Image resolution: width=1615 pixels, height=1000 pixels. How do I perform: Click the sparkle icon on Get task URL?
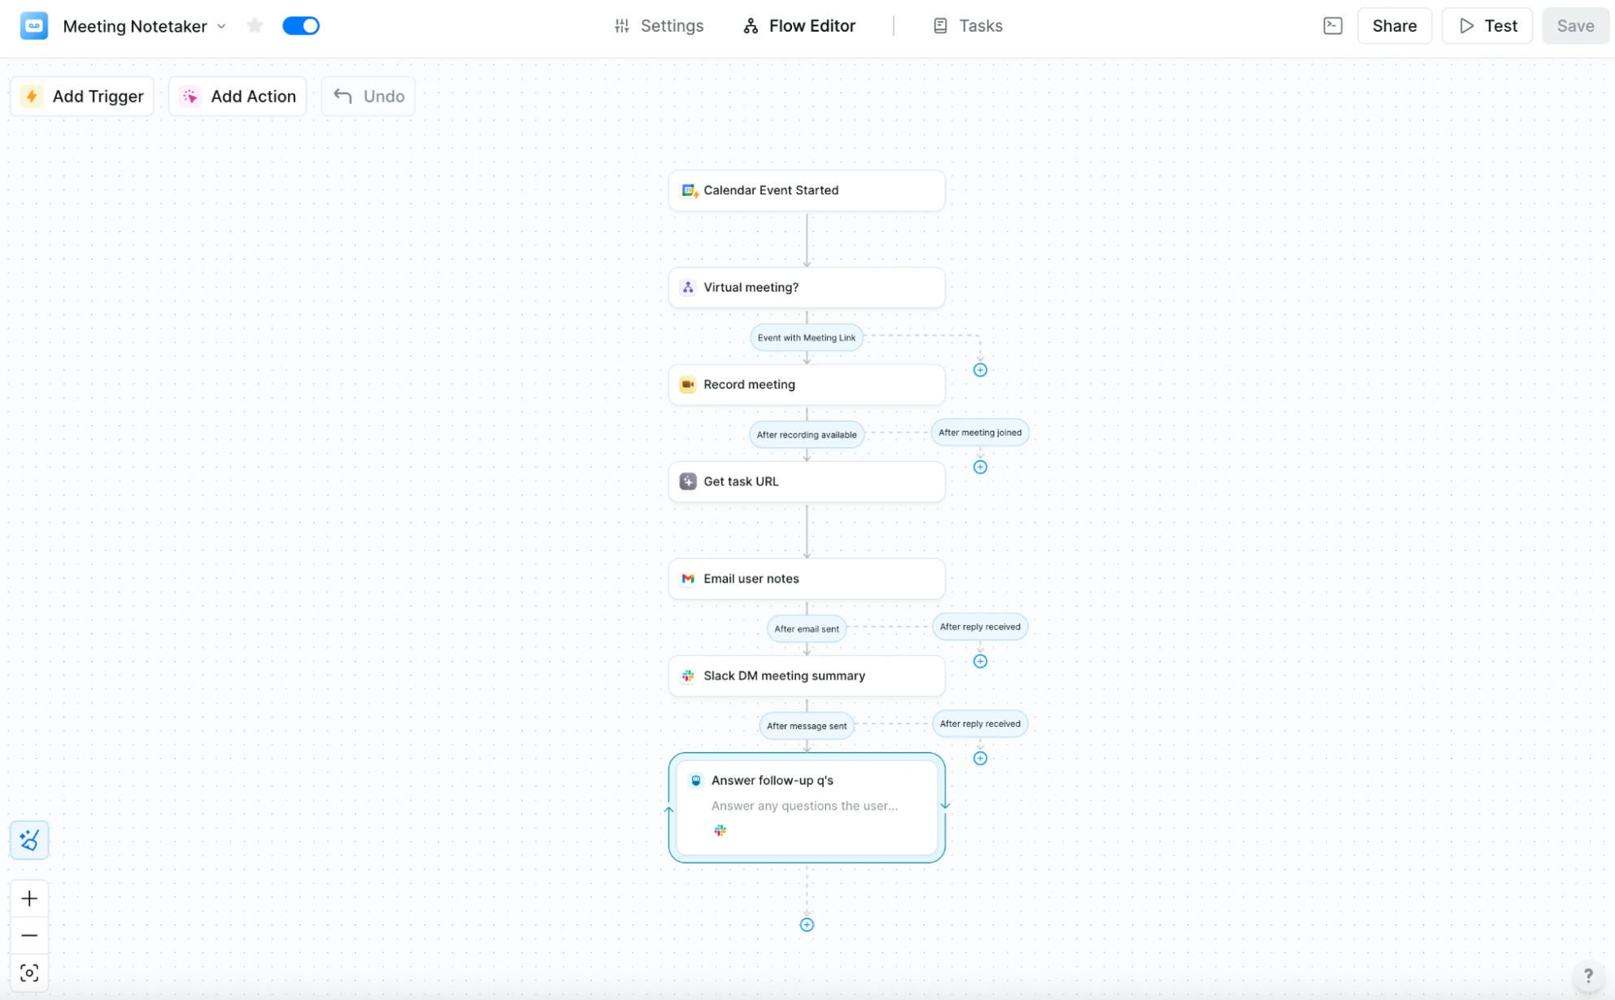[x=688, y=481]
